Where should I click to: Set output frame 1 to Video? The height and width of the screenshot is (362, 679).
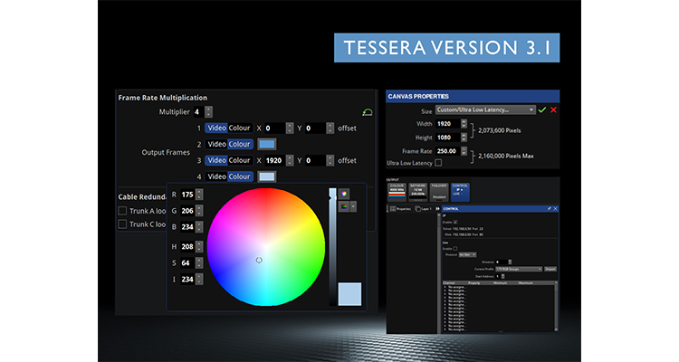pyautogui.click(x=216, y=129)
